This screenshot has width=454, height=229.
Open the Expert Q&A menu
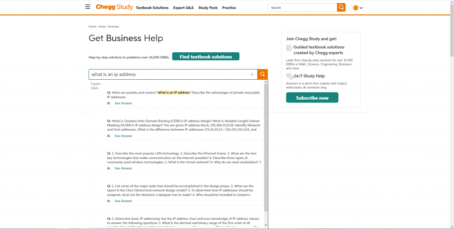pos(183,8)
